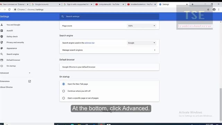Close the Settings tab

coord(187,5)
